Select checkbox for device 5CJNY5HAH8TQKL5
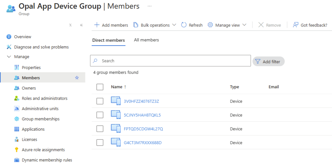Image resolution: width=332 pixels, height=165 pixels. tap(100, 115)
